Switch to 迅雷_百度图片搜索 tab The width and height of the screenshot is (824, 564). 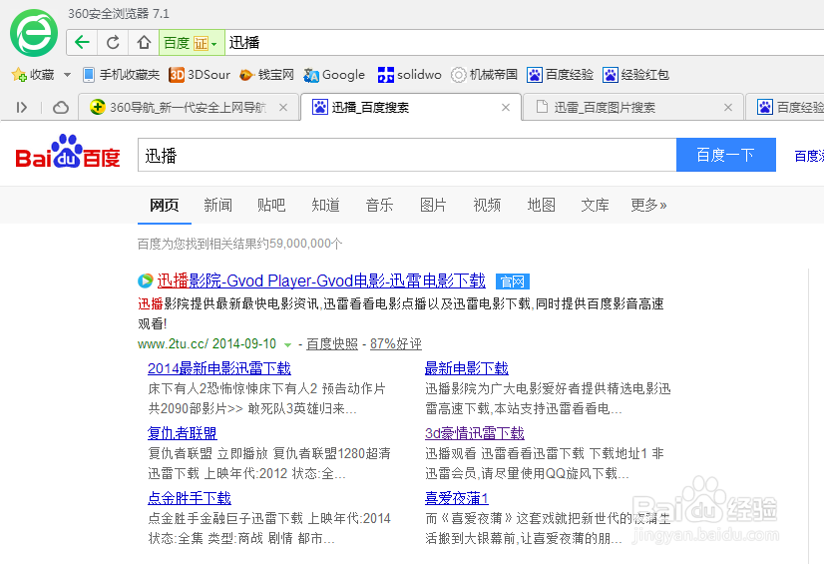(x=632, y=108)
